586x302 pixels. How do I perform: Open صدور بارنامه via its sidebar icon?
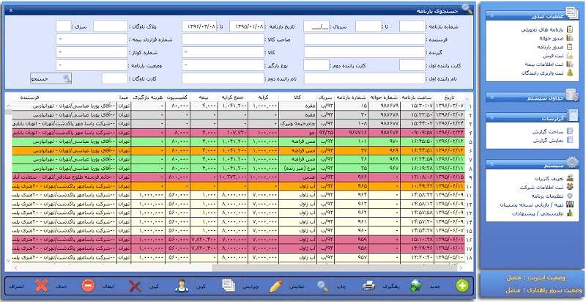point(570,47)
